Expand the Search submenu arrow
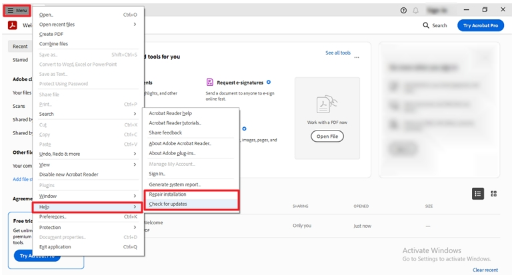The width and height of the screenshot is (512, 275). [x=135, y=114]
